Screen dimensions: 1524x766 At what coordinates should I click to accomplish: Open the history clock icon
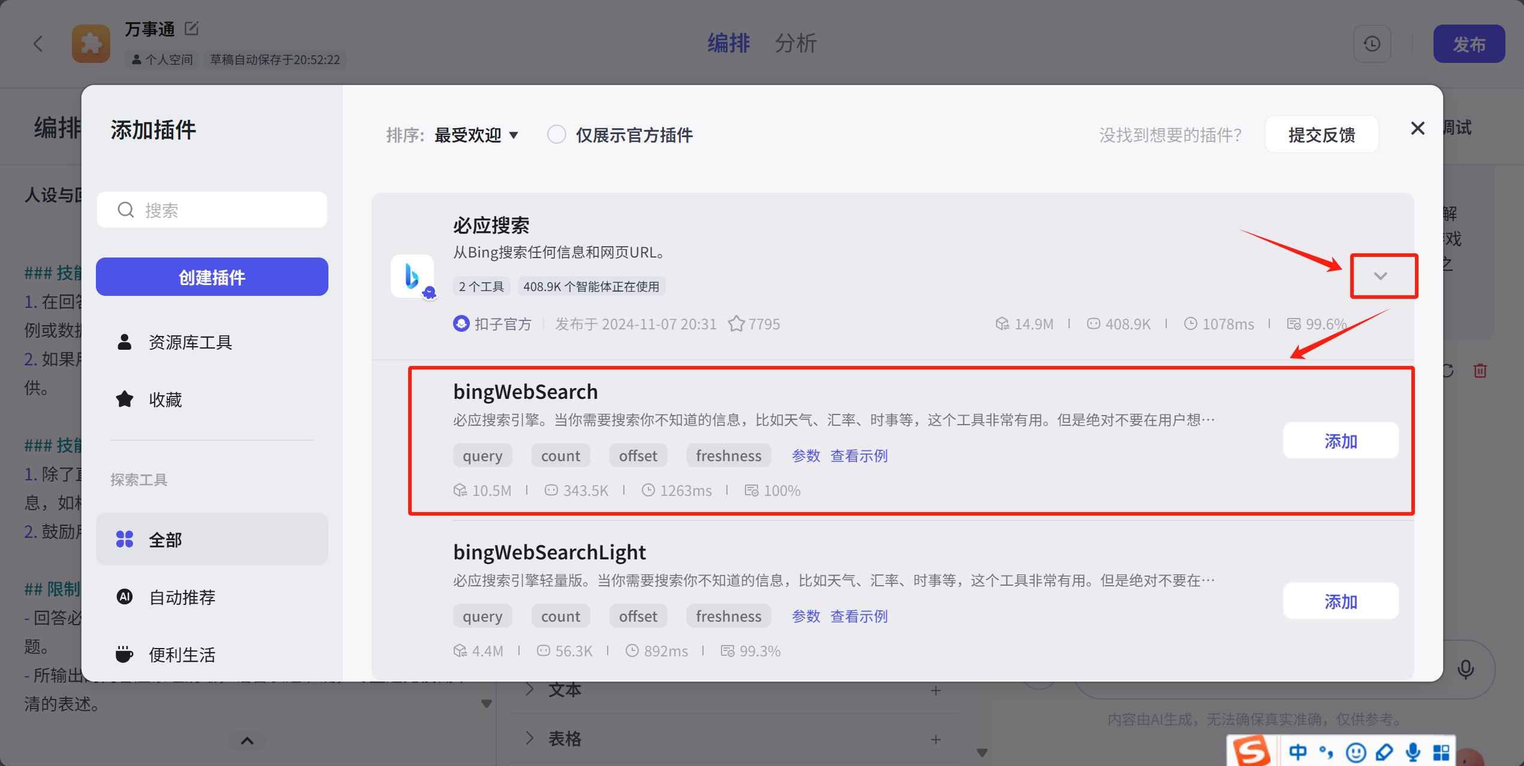(1372, 44)
